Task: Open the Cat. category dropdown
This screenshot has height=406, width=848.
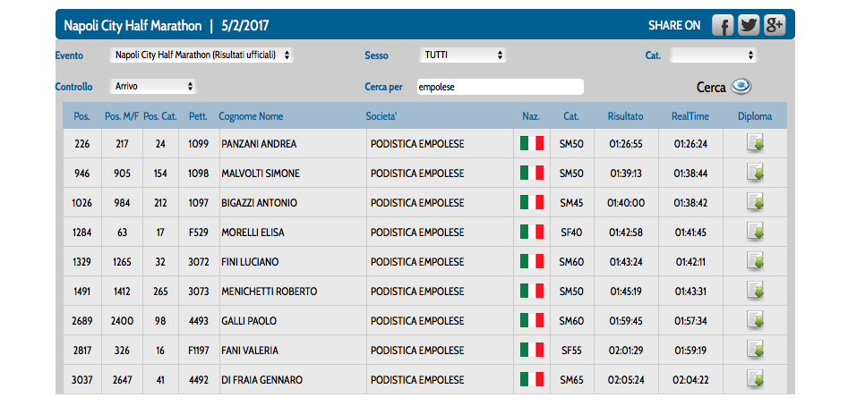Action: pos(714,55)
